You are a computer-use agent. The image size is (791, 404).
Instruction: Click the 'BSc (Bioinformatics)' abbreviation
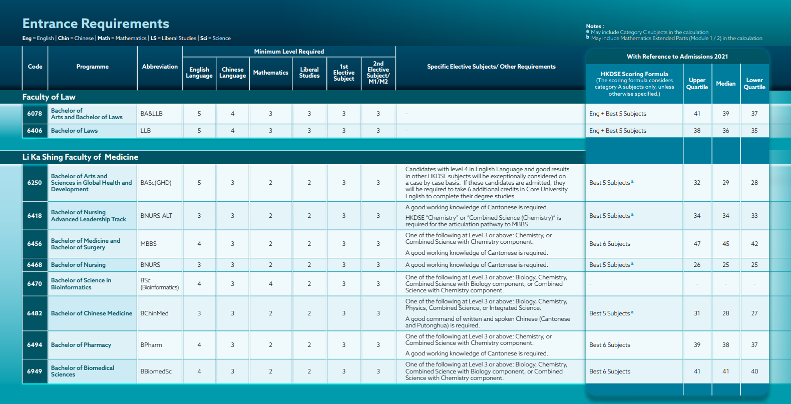[159, 284]
